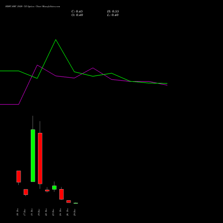Click the red candle above 24 Dec

click(x=62, y=194)
